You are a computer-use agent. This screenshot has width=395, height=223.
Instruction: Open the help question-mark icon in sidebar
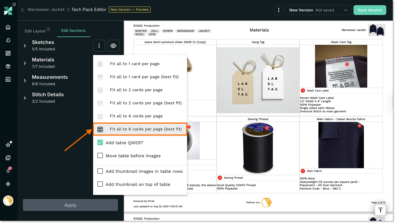8,158
